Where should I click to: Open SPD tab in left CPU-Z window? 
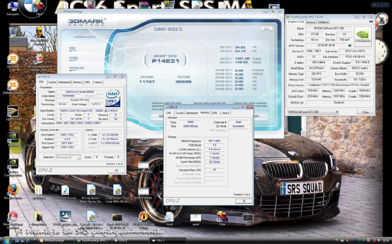coord(87,82)
